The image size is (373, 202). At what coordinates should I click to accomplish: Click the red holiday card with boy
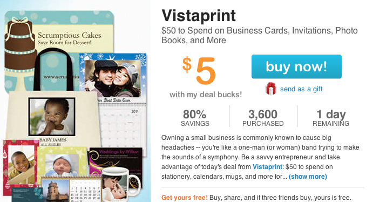coord(20,164)
